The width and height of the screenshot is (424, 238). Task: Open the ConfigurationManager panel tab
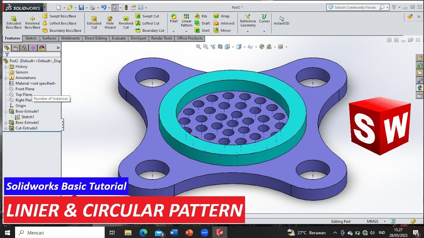(x=24, y=48)
